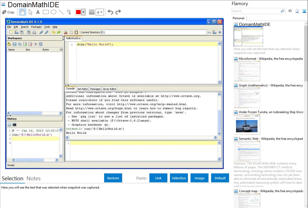Screen dimensions: 308x208
Task: Select the freehand scribble tool
Action: click(x=69, y=12)
